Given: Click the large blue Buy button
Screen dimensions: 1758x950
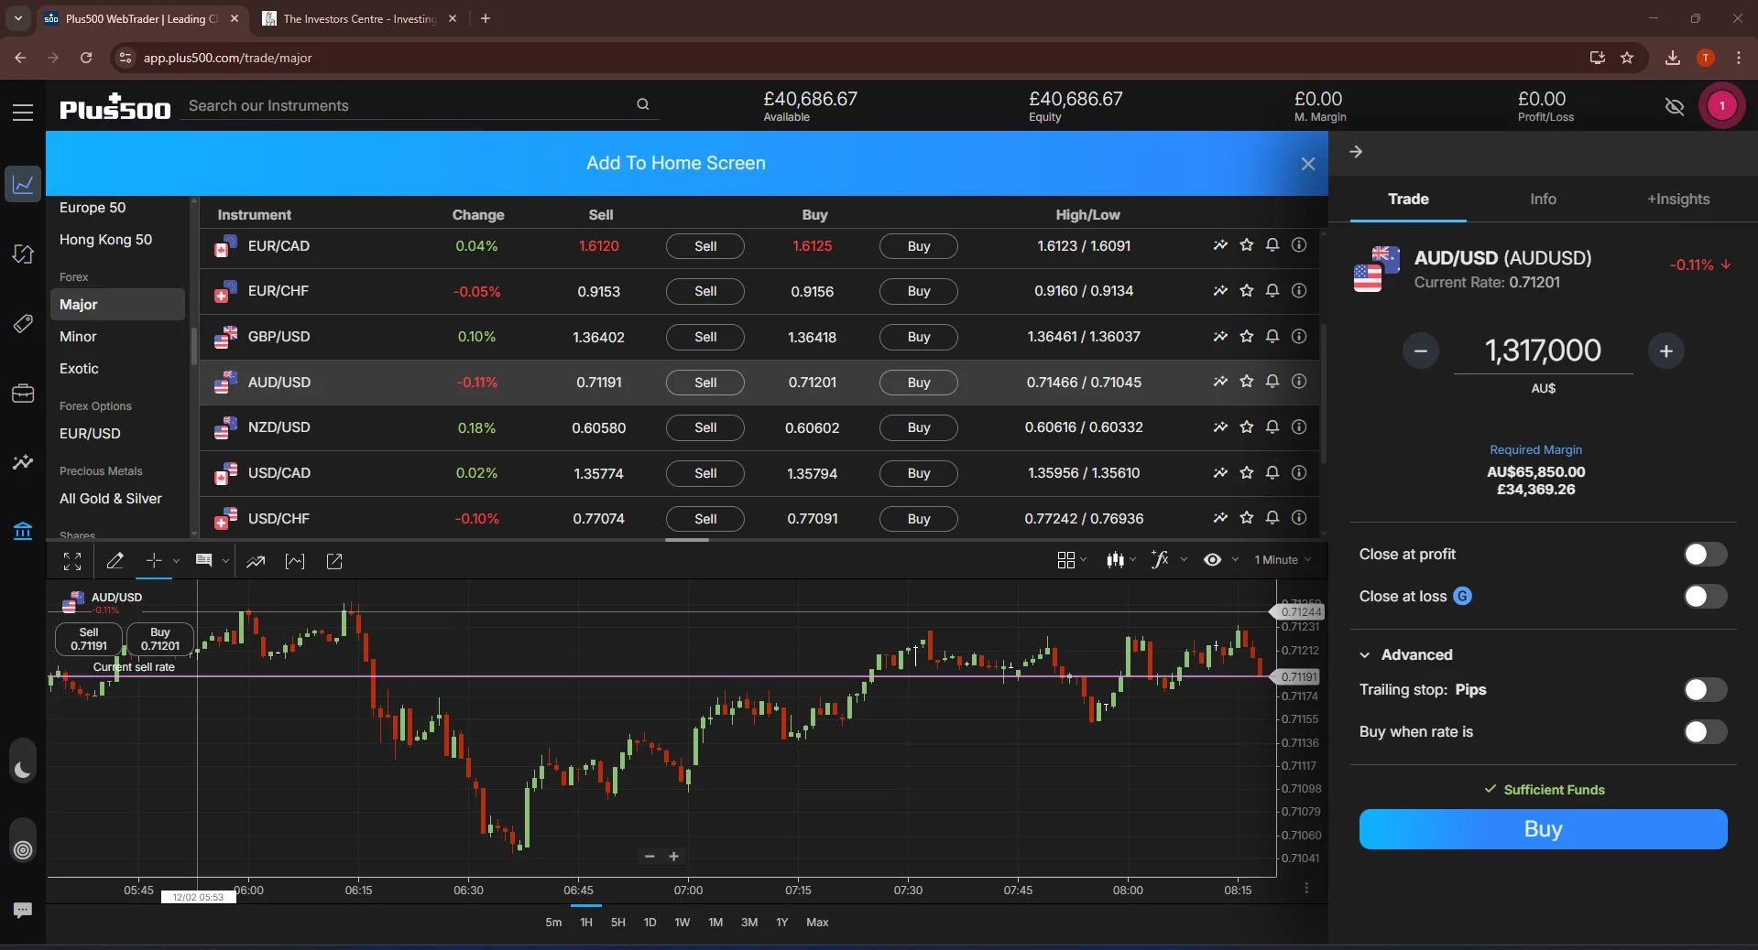Looking at the screenshot, I should tap(1543, 829).
